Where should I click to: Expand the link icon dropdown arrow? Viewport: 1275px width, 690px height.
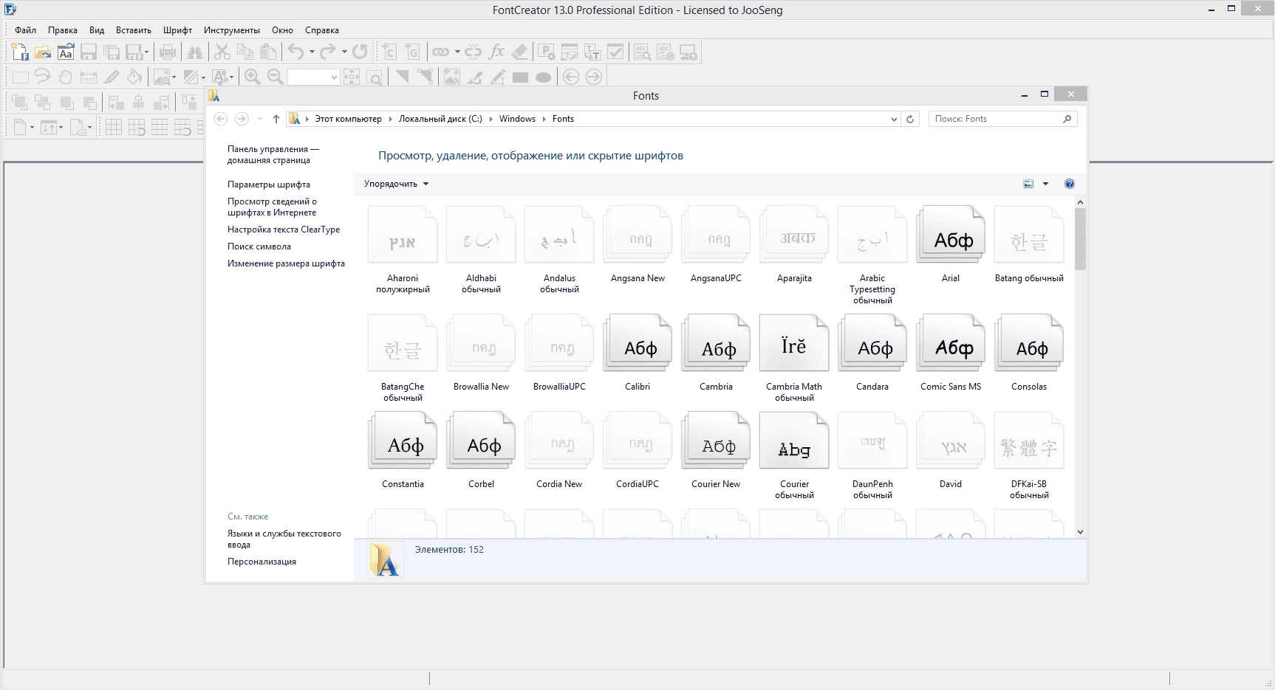[x=457, y=52]
